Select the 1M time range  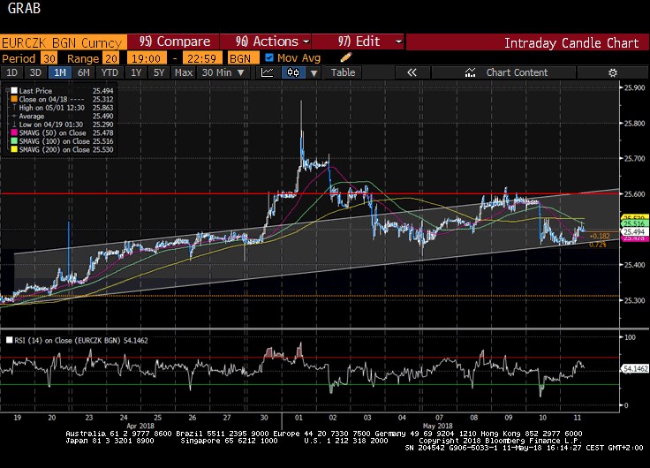pyautogui.click(x=59, y=72)
